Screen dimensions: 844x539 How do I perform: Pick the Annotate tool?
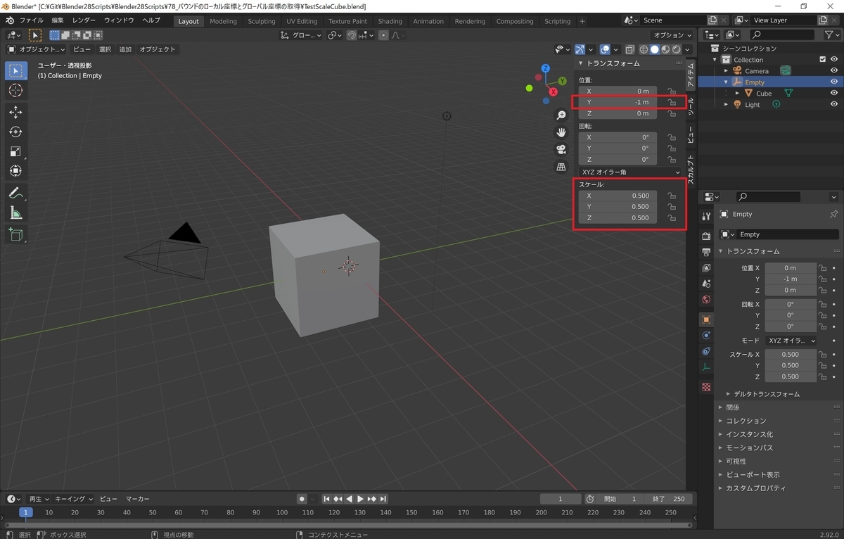point(16,193)
